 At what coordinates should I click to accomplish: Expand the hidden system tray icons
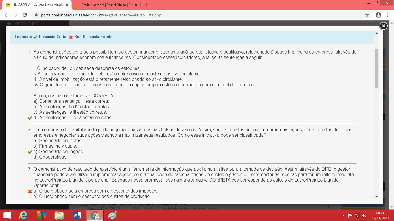(343, 216)
